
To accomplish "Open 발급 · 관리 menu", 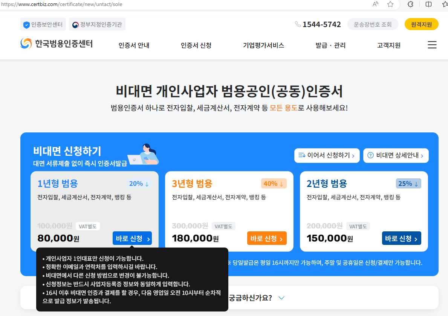I will tap(330, 46).
